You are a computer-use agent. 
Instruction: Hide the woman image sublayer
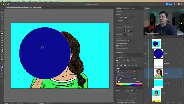pos(145,73)
